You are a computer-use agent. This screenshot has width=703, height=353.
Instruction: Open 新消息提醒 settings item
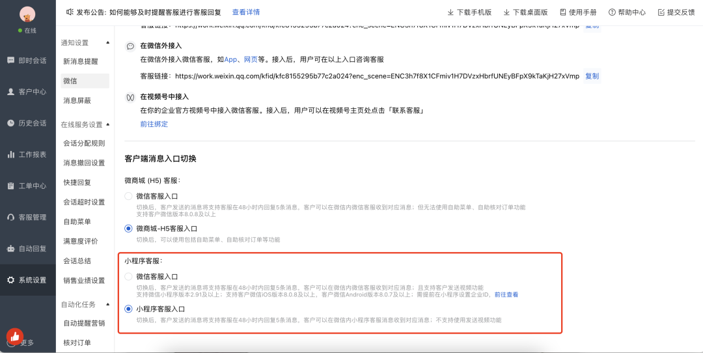(x=81, y=61)
